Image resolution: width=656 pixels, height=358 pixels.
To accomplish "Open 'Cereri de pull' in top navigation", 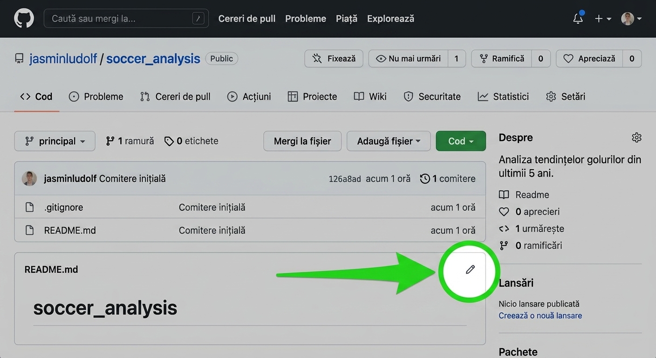I will tap(247, 19).
